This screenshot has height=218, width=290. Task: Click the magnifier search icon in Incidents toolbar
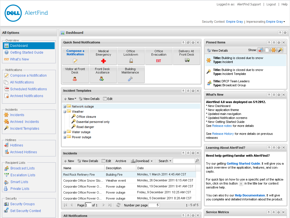[197, 161]
